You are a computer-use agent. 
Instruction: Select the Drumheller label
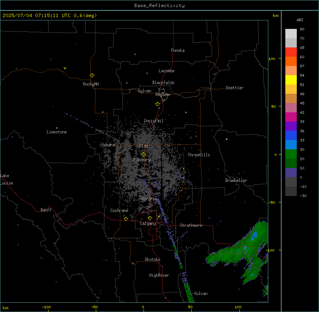236,180
